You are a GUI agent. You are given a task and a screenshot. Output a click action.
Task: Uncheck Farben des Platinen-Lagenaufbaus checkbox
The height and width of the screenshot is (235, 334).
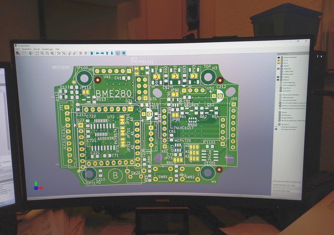click(x=274, y=181)
